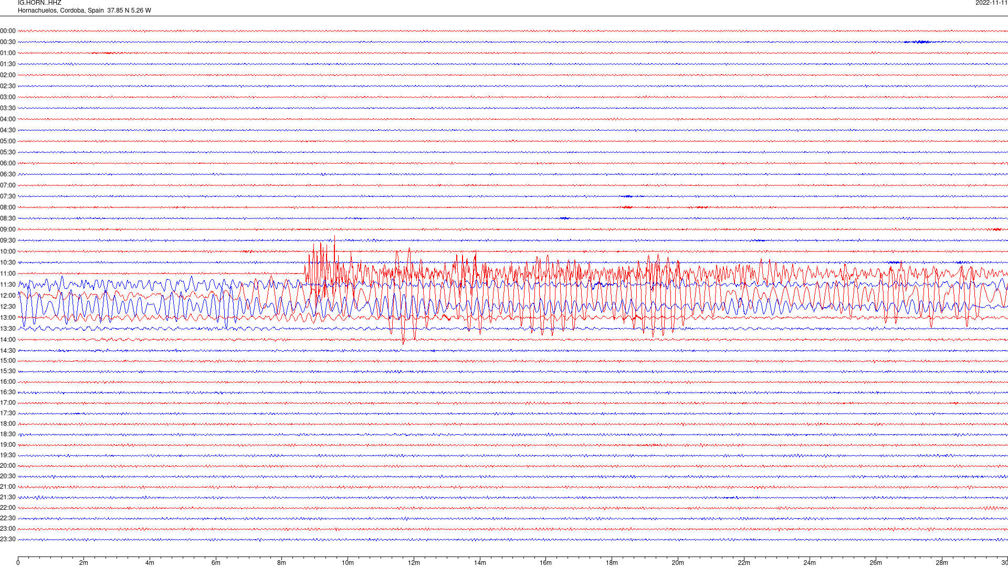
Task: Select the 09:00 trace time label
Action: pyautogui.click(x=8, y=229)
